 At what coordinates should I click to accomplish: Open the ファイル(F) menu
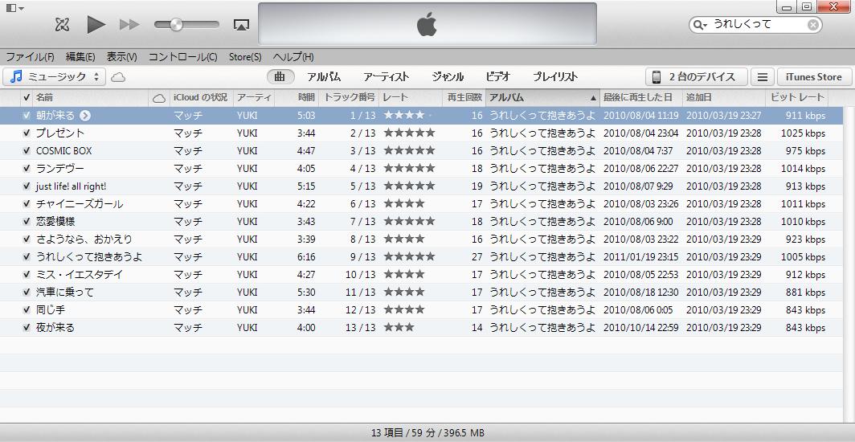pos(30,57)
